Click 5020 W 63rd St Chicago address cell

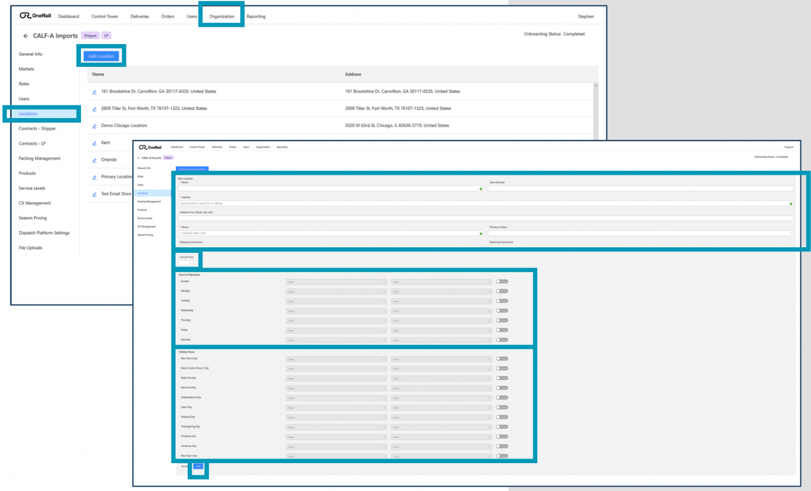(397, 126)
